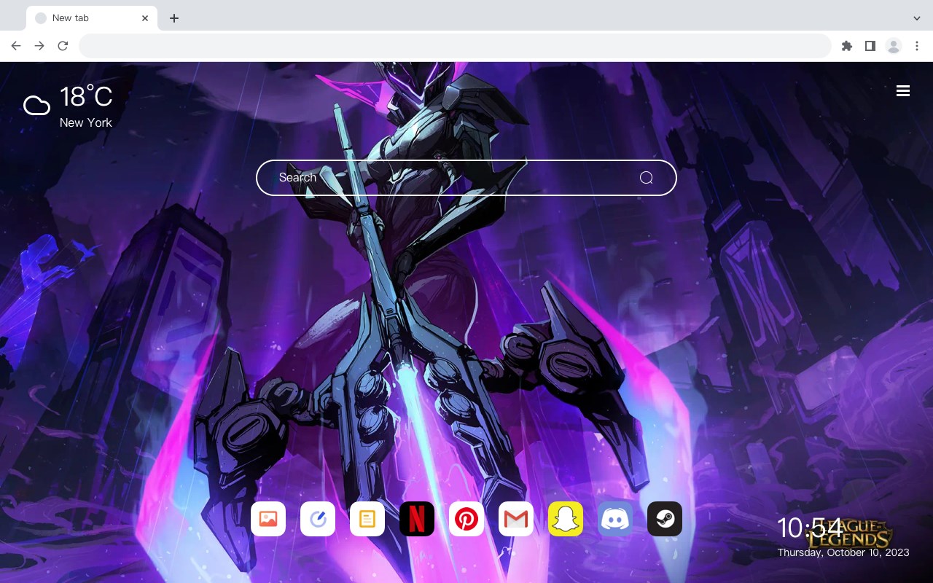
Task: Open the profile avatar menu
Action: click(x=894, y=46)
